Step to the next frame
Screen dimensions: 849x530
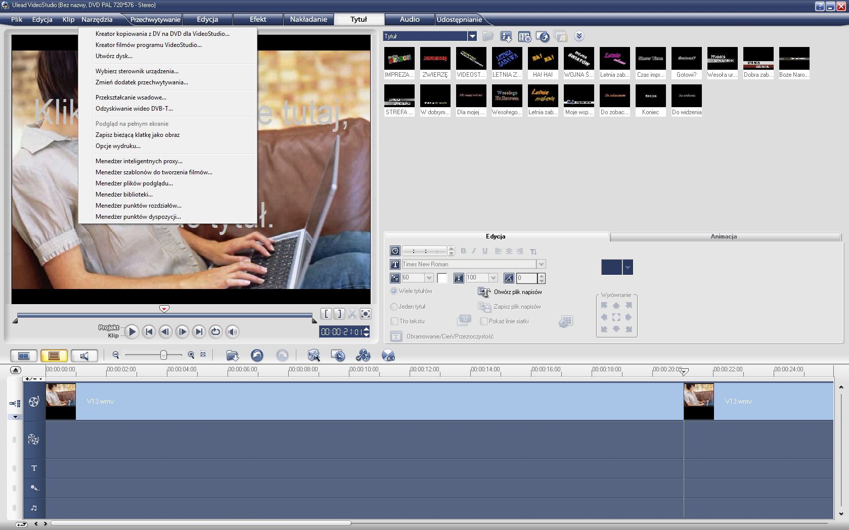tap(182, 331)
